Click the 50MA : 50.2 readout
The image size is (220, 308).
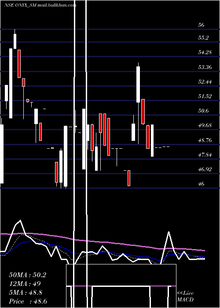click(x=27, y=275)
